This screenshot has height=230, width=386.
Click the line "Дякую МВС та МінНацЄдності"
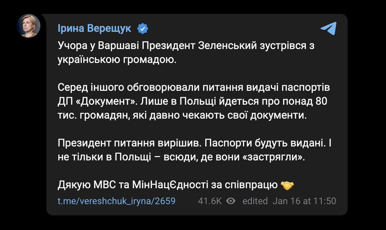point(176,185)
